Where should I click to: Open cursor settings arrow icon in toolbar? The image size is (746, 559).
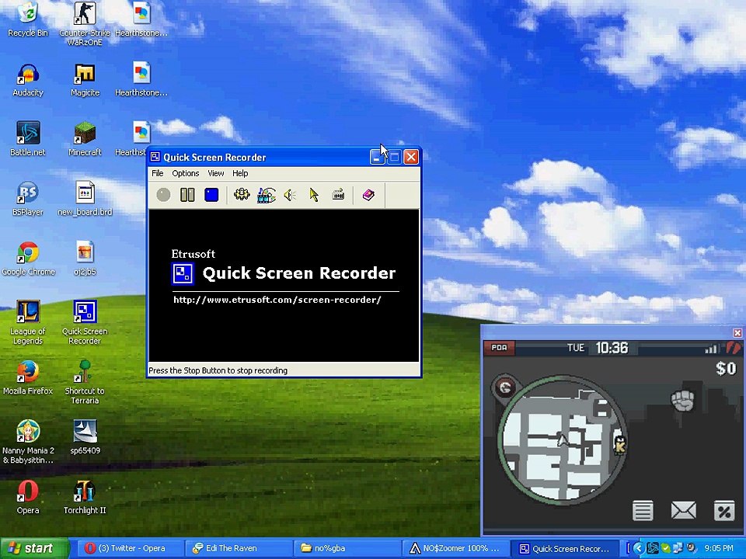[314, 195]
